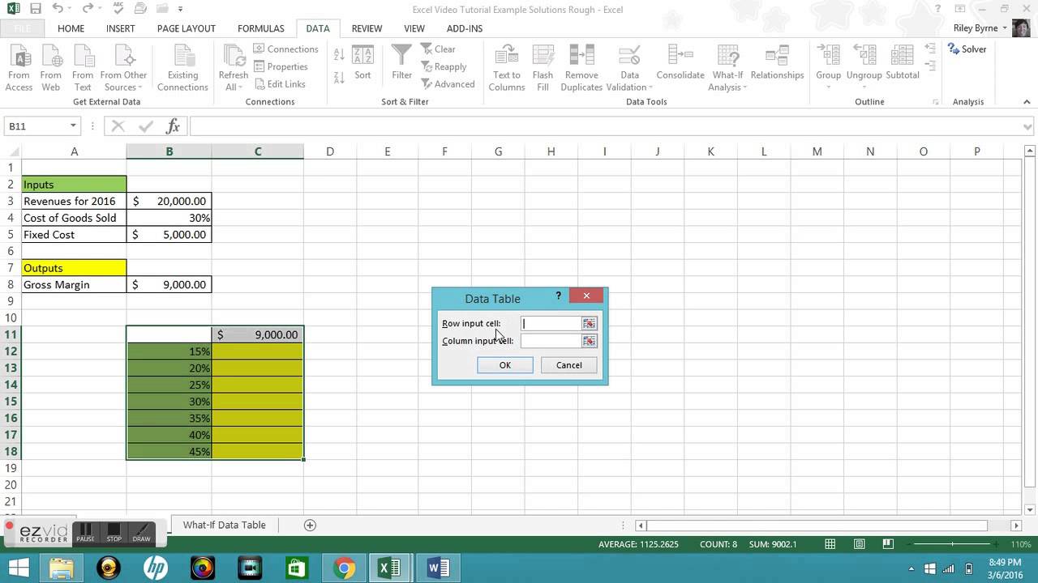Open the Solver analysis tool
Viewport: 1038px width, 583px height.
(x=967, y=49)
